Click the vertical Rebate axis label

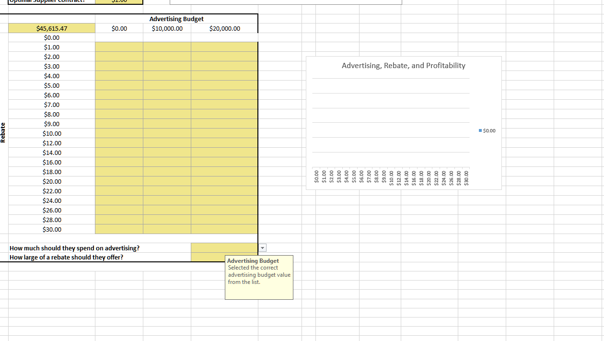(3, 132)
